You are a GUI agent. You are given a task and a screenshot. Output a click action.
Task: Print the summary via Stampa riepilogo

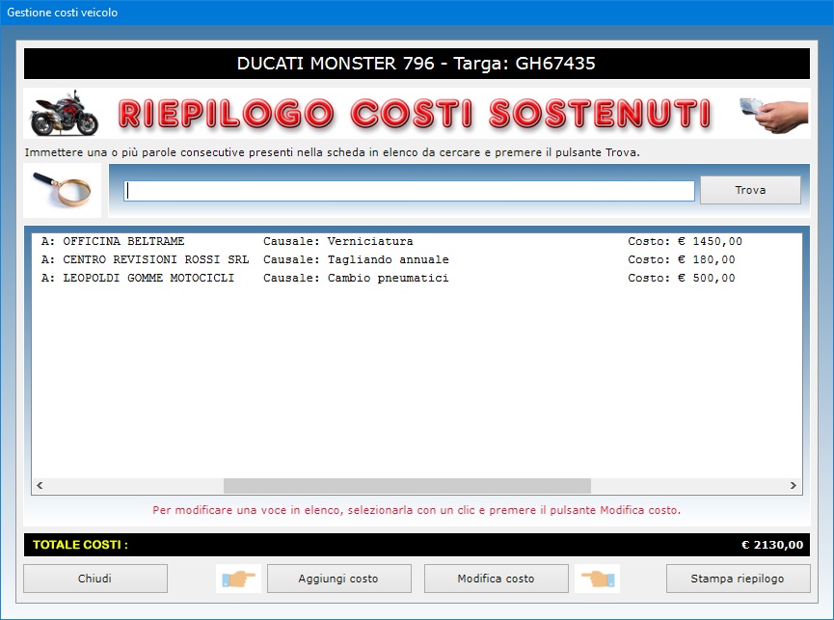tap(738, 578)
